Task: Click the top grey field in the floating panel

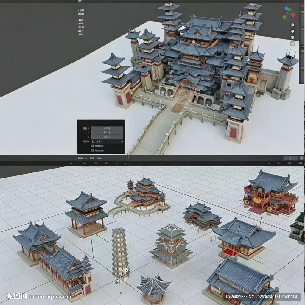Action: (107, 128)
